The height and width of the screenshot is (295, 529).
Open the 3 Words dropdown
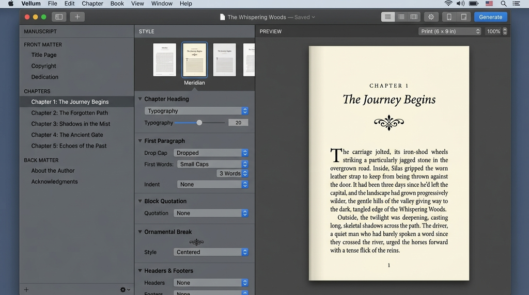point(232,173)
